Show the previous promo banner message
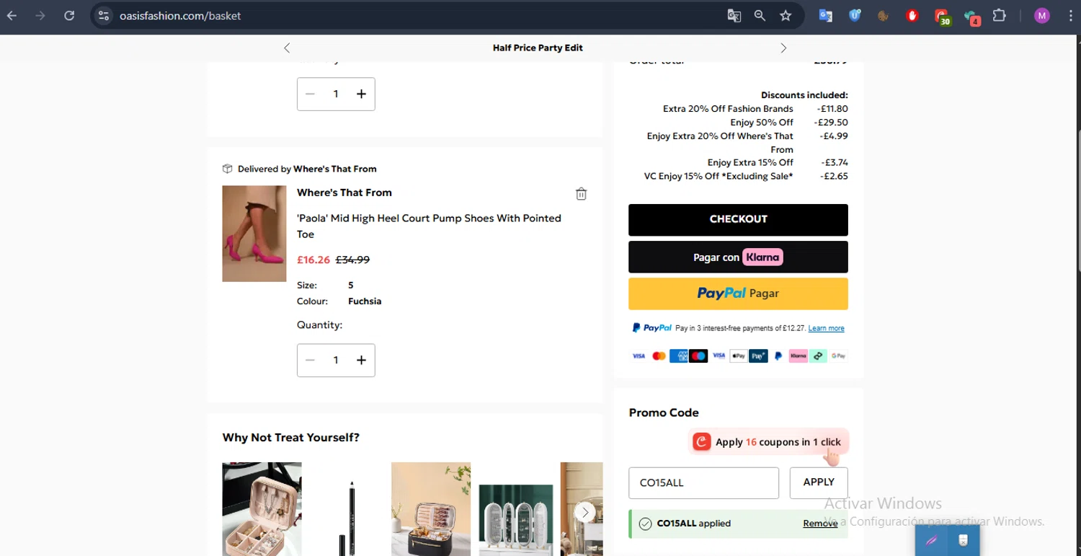This screenshot has height=556, width=1081. point(287,48)
